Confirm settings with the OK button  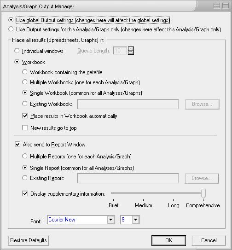click(168, 240)
